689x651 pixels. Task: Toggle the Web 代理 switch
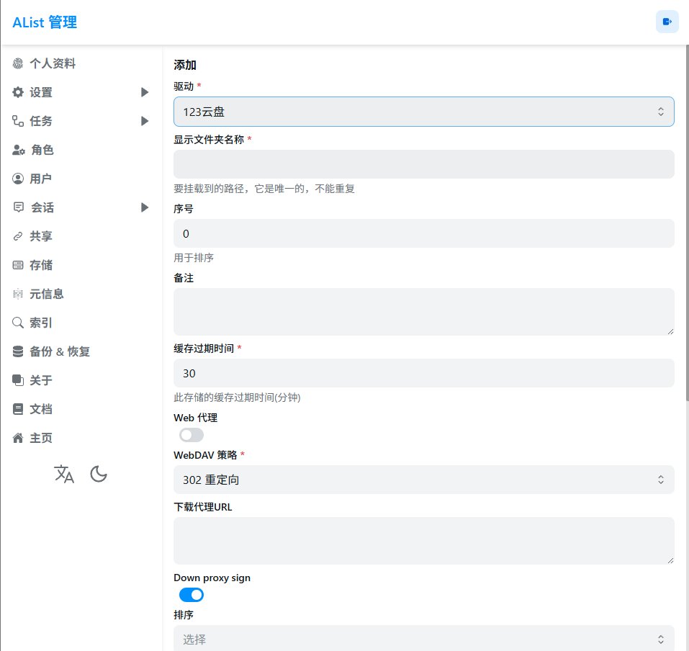point(191,435)
